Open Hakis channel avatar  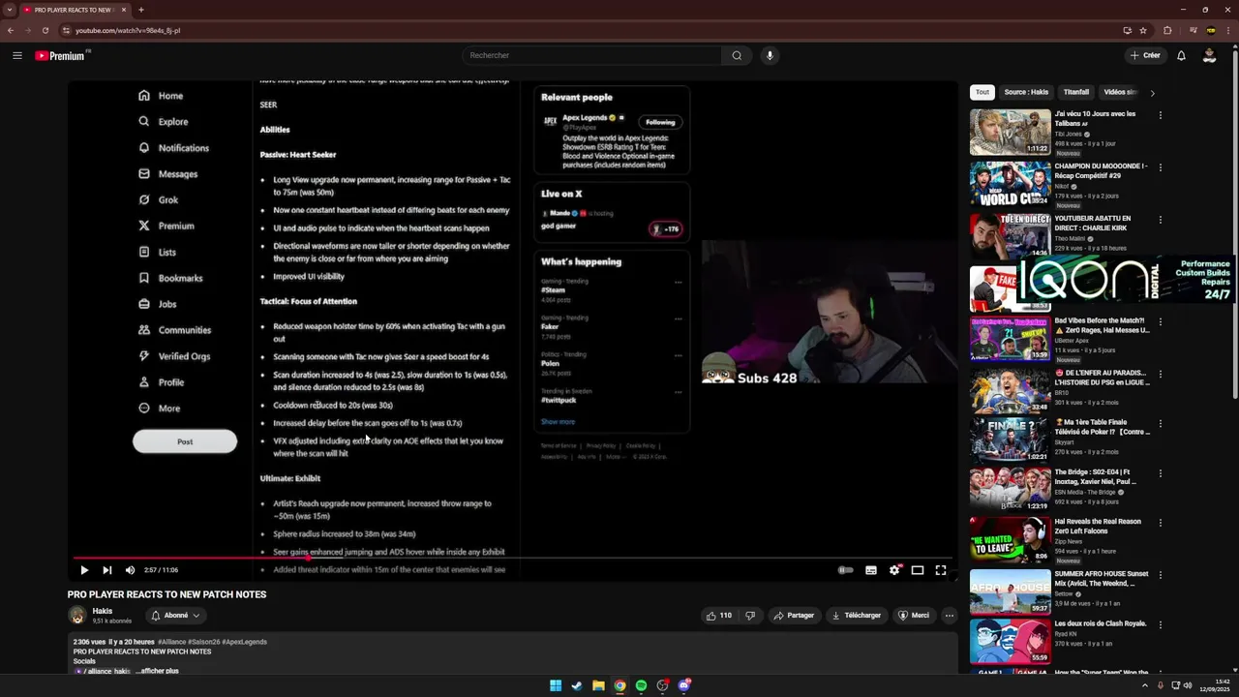(x=76, y=615)
